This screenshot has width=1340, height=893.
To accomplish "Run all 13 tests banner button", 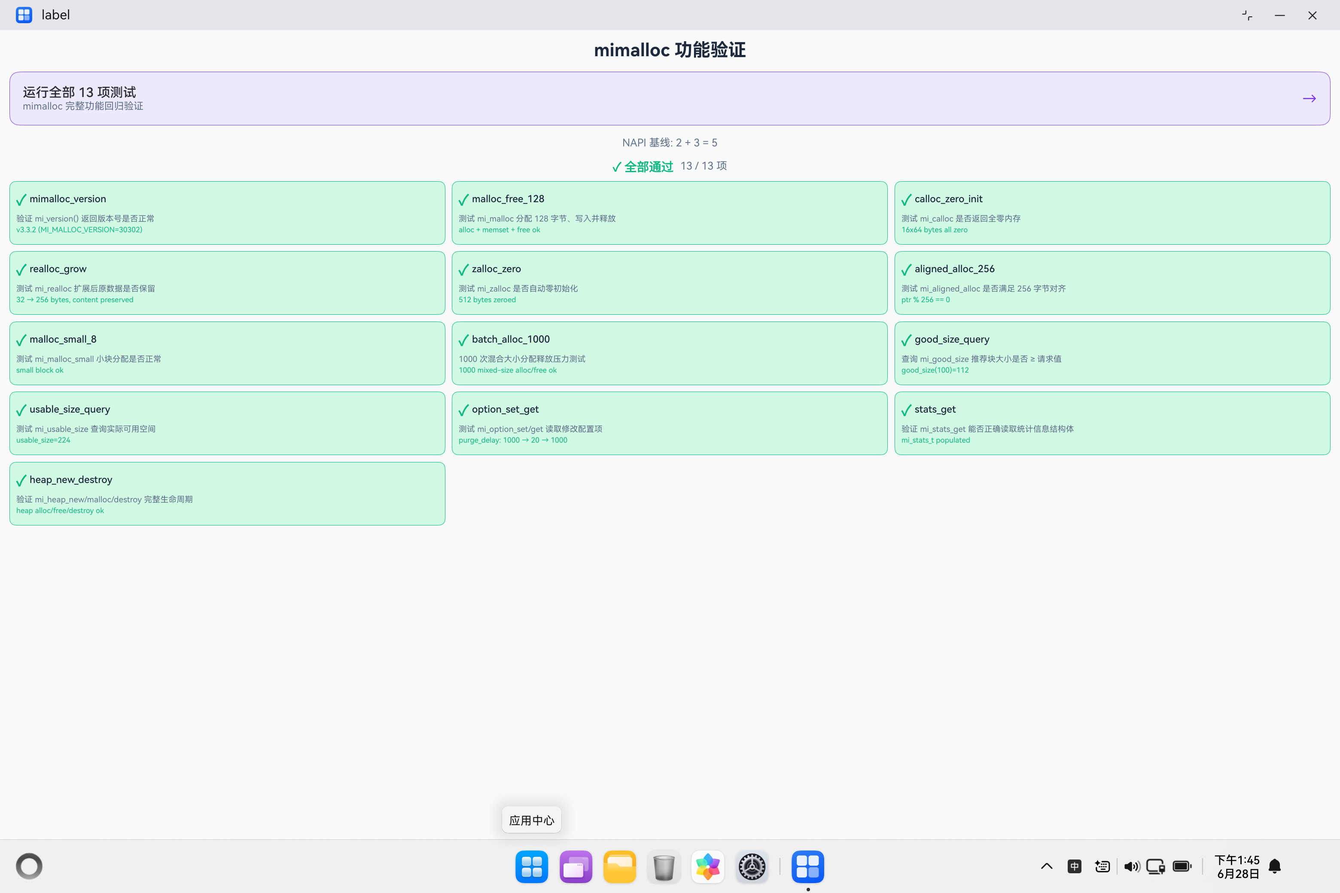I will point(670,98).
